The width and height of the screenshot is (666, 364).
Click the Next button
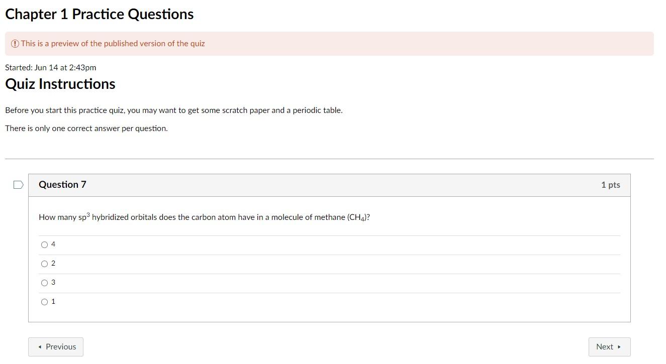click(609, 346)
